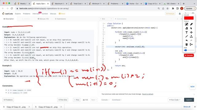Image resolution: width=197 pixels, height=110 pixels.
Task: Redo the drawing stroke
Action: (191, 40)
